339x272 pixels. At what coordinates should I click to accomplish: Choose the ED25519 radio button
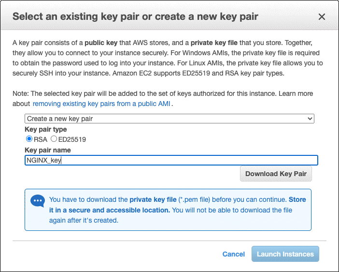(54, 139)
